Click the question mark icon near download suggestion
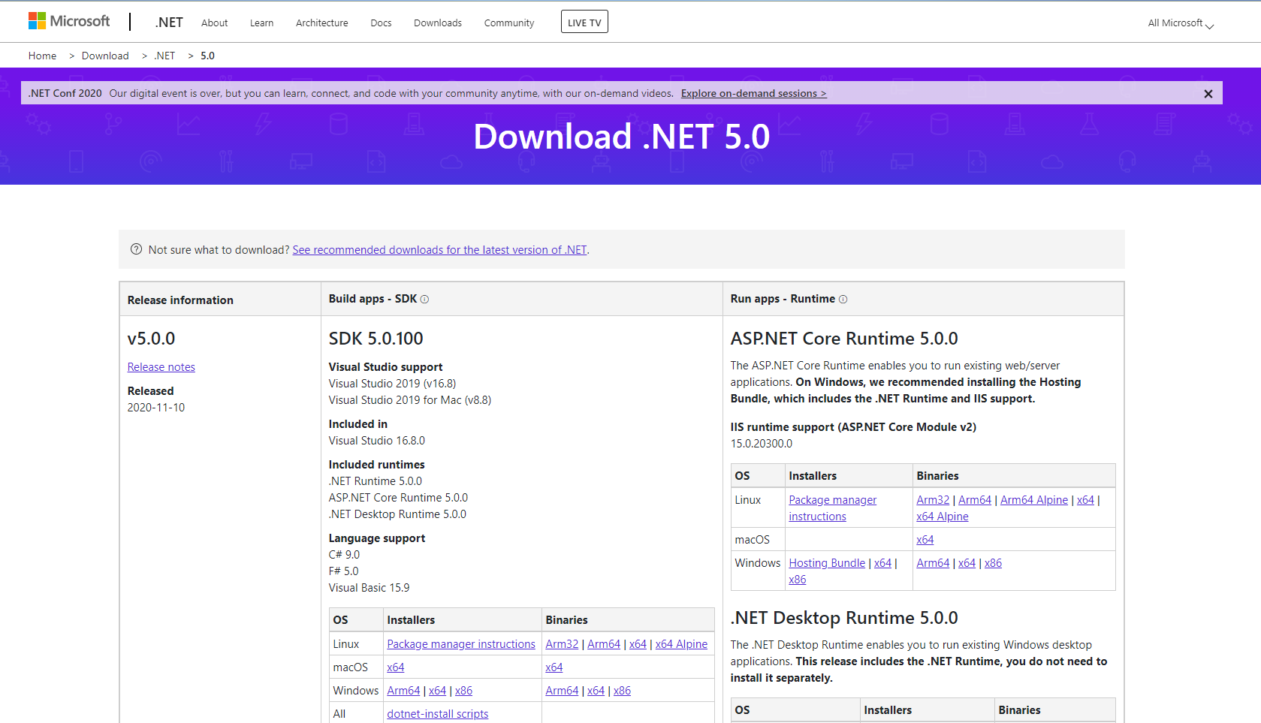 click(136, 249)
